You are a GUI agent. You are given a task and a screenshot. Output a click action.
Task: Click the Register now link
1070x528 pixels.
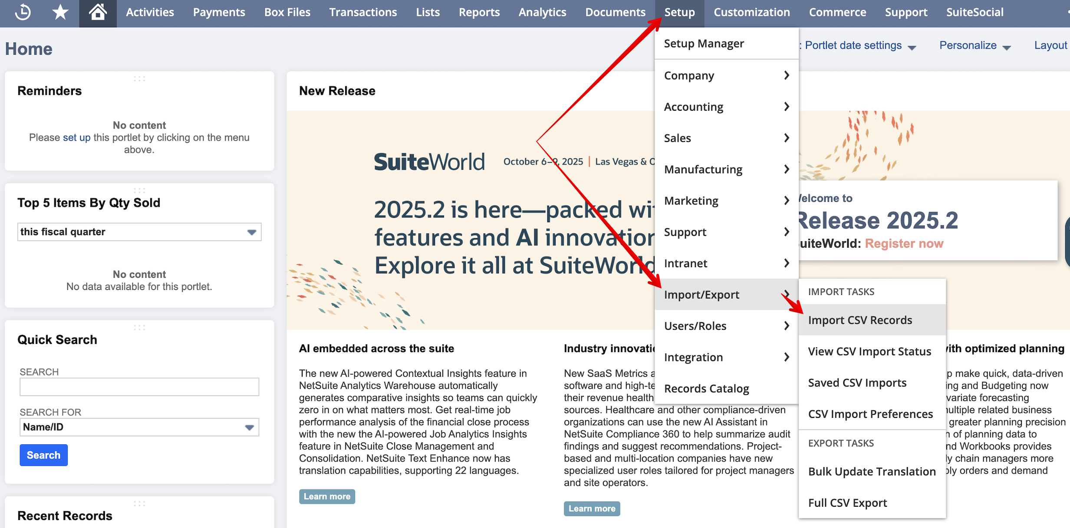click(904, 243)
